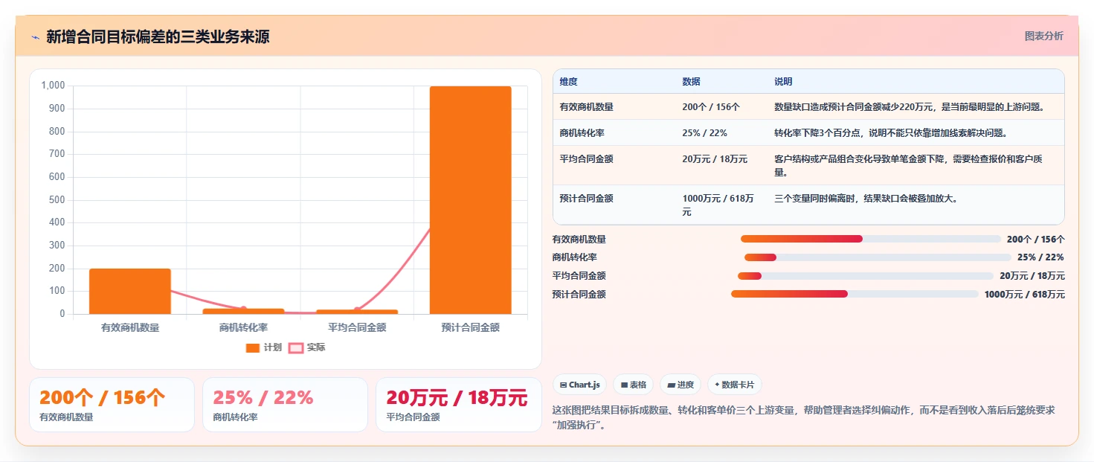Viewport: 1094px width, 462px height.
Task: Click the 数据 column header
Action: (x=691, y=81)
